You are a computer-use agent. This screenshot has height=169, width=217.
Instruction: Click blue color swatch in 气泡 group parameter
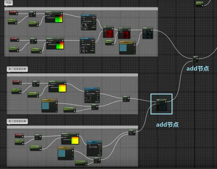(x=123, y=48)
